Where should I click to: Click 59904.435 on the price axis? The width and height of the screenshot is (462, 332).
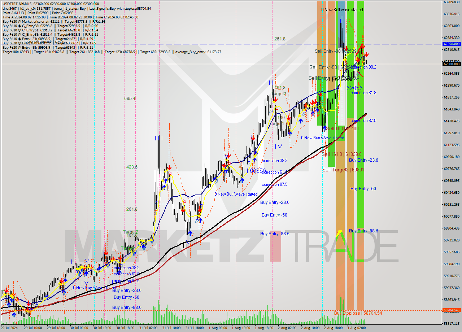point(452,228)
